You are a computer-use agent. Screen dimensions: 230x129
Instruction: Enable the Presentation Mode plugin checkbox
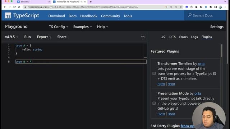[154, 103]
